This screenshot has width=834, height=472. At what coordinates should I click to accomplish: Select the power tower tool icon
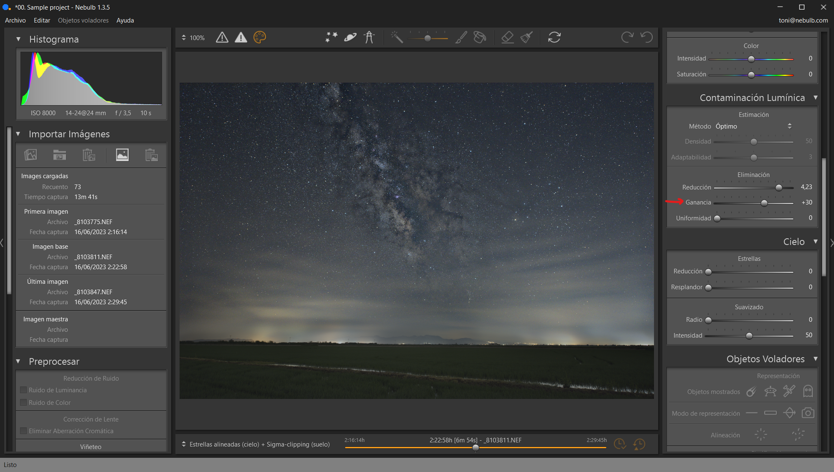(369, 38)
